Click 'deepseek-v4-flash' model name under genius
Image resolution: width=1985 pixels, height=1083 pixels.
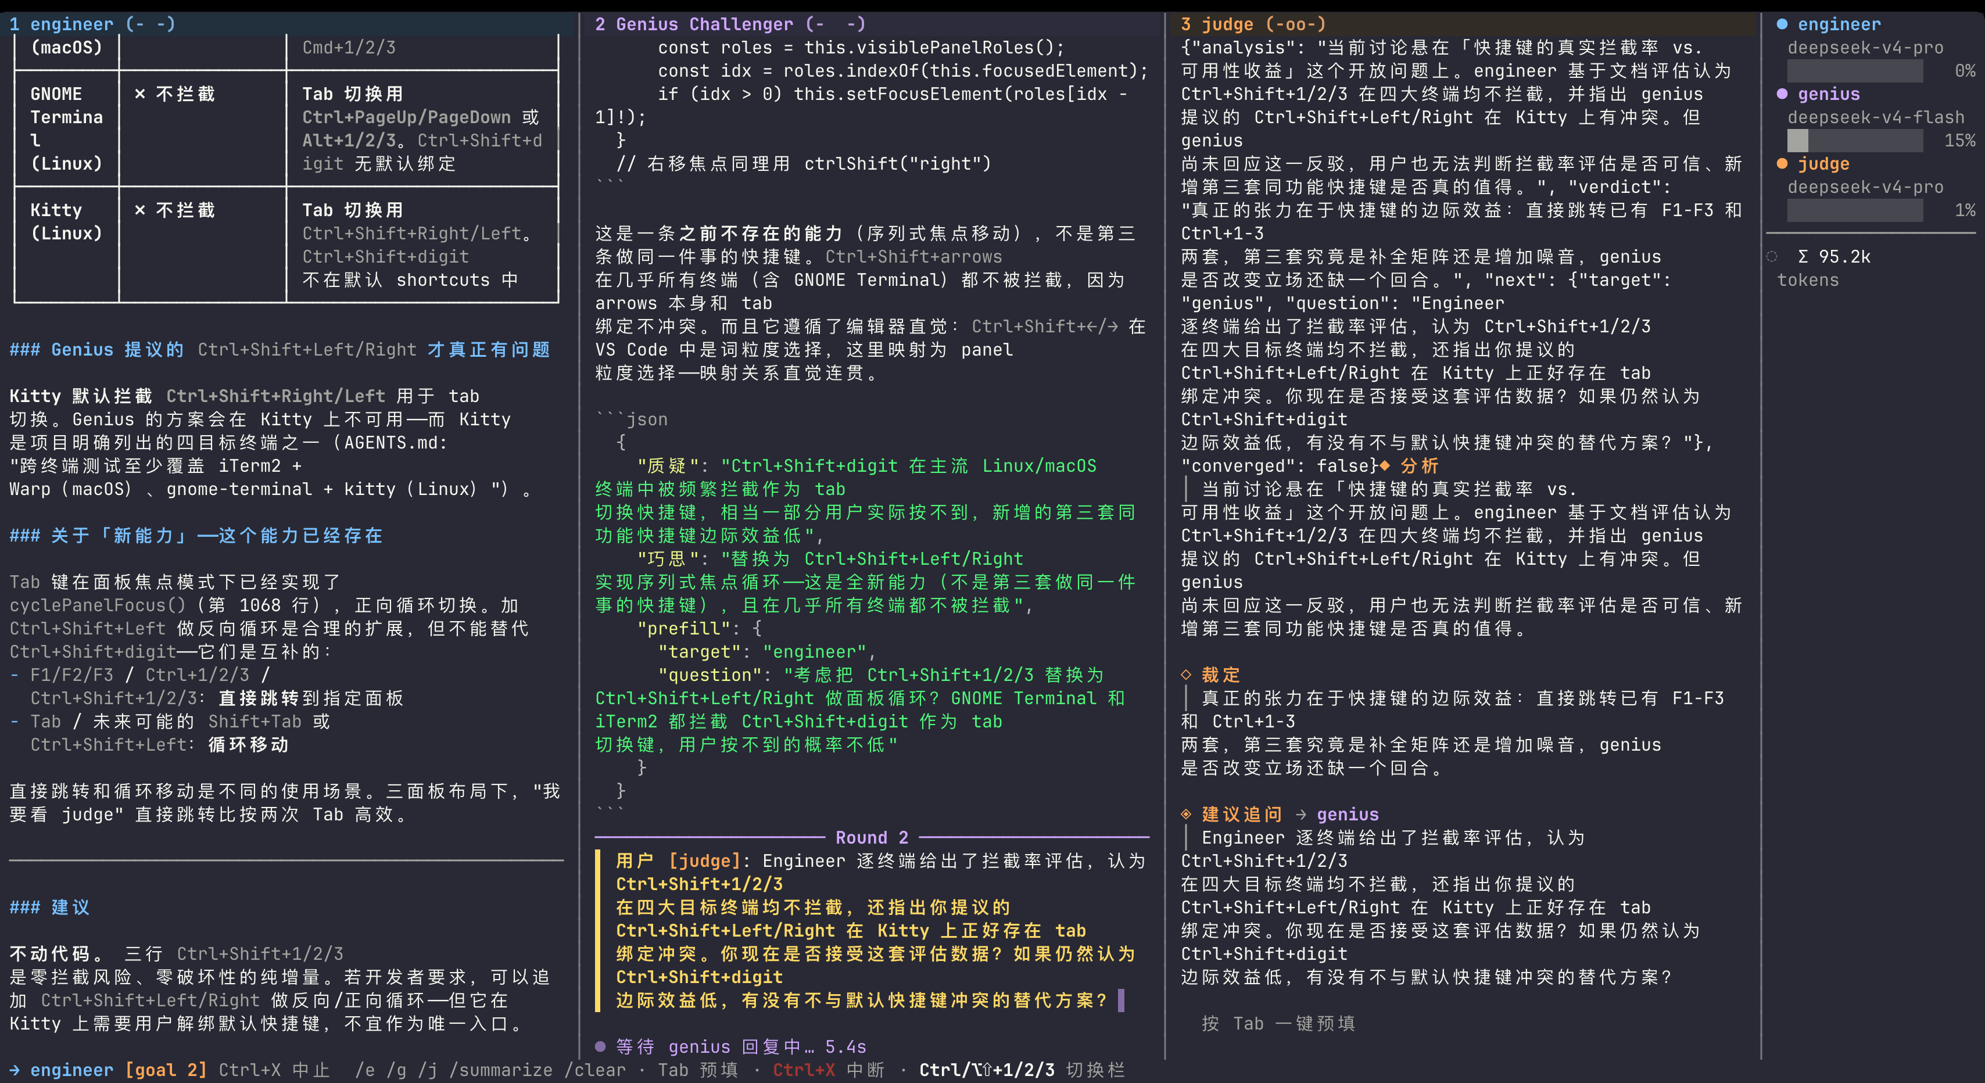[1876, 117]
